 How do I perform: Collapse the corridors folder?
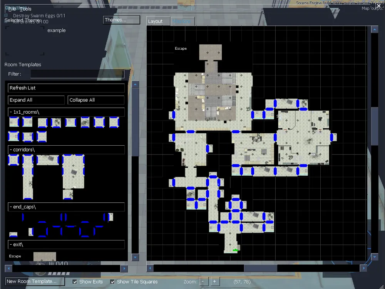pyautogui.click(x=66, y=150)
